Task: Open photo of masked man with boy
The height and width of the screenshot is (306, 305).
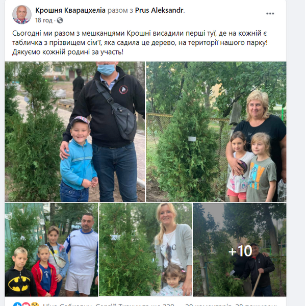Action: [x=75, y=132]
